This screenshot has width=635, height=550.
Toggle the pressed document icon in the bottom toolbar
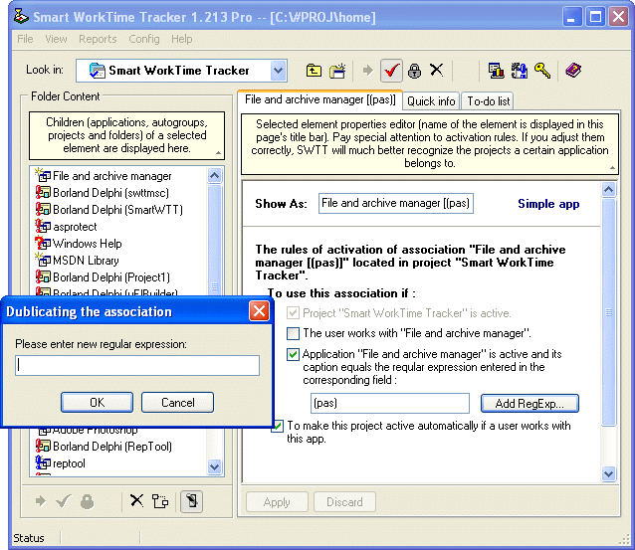point(191,501)
